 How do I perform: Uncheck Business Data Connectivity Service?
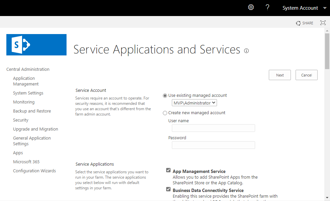point(168,189)
